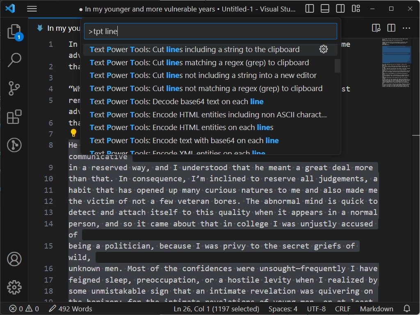This screenshot has width=420, height=315.
Task: Click the VS Code logo icon
Action: (x=10, y=9)
